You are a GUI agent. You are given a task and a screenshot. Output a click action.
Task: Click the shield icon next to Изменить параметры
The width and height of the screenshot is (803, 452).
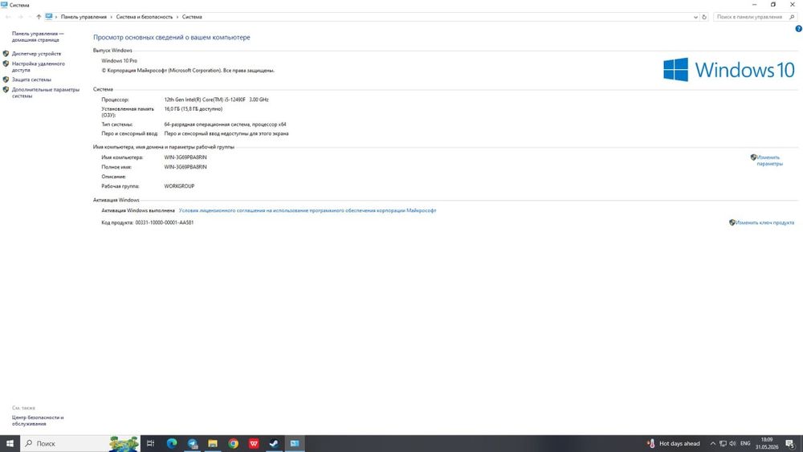[x=753, y=157]
